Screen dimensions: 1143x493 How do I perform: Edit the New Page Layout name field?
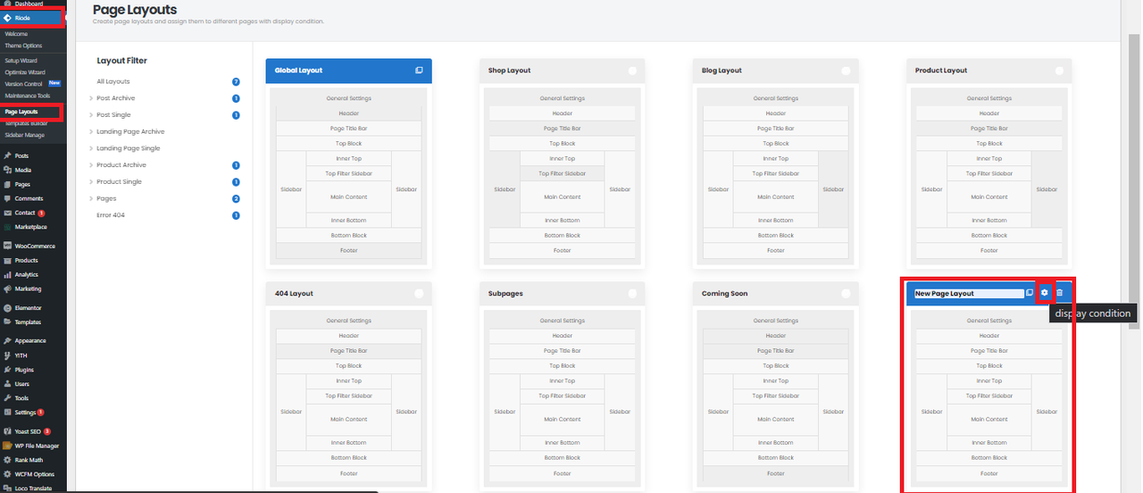coord(969,293)
